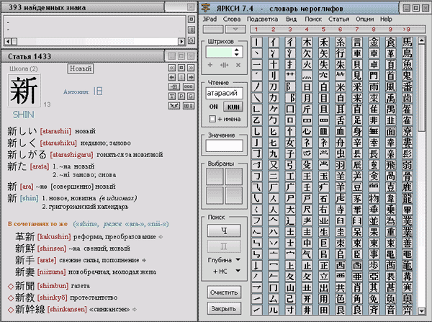Click the Новый label button
This screenshot has height=322, width=432.
click(x=81, y=68)
